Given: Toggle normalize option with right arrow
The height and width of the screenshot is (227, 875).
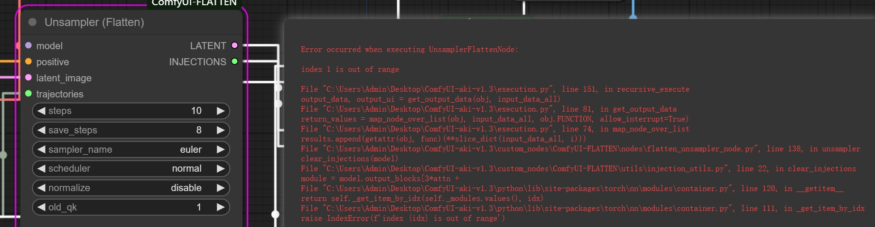Looking at the screenshot, I should pyautogui.click(x=221, y=188).
